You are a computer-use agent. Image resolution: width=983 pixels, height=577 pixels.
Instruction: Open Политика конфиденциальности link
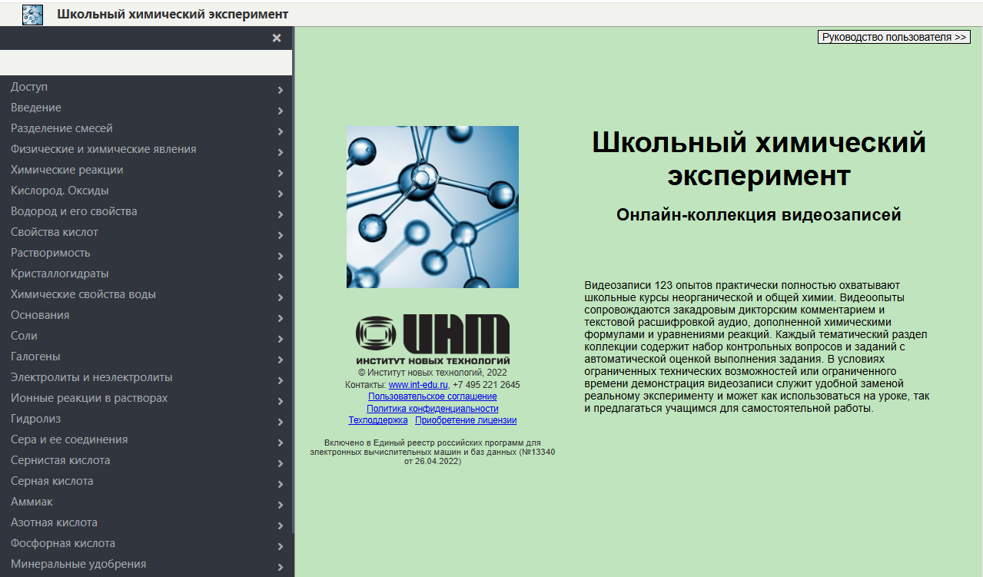pyautogui.click(x=433, y=409)
